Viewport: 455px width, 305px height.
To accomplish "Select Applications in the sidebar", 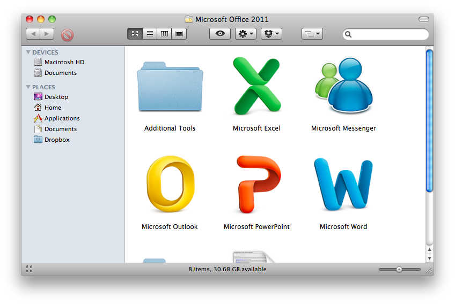I will pyautogui.click(x=62, y=118).
